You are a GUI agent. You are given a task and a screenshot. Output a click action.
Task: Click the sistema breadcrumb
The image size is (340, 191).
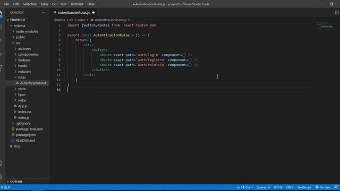[59, 20]
